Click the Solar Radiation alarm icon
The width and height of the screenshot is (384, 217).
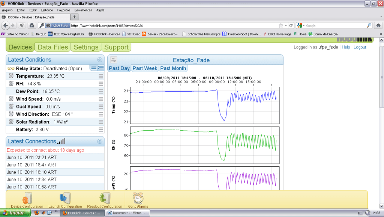point(11,122)
